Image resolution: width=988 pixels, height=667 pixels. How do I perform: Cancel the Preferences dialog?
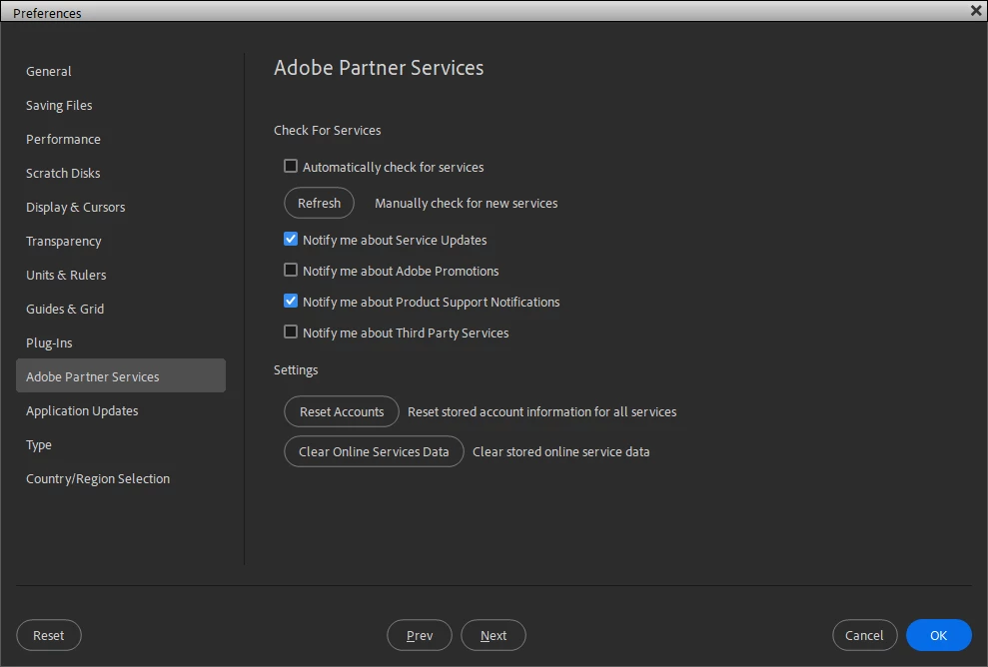pos(864,635)
